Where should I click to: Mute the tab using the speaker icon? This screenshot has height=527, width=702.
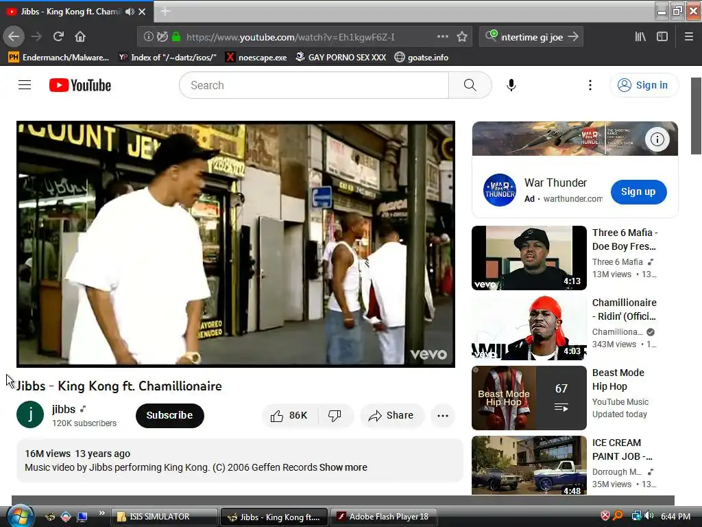point(130,12)
